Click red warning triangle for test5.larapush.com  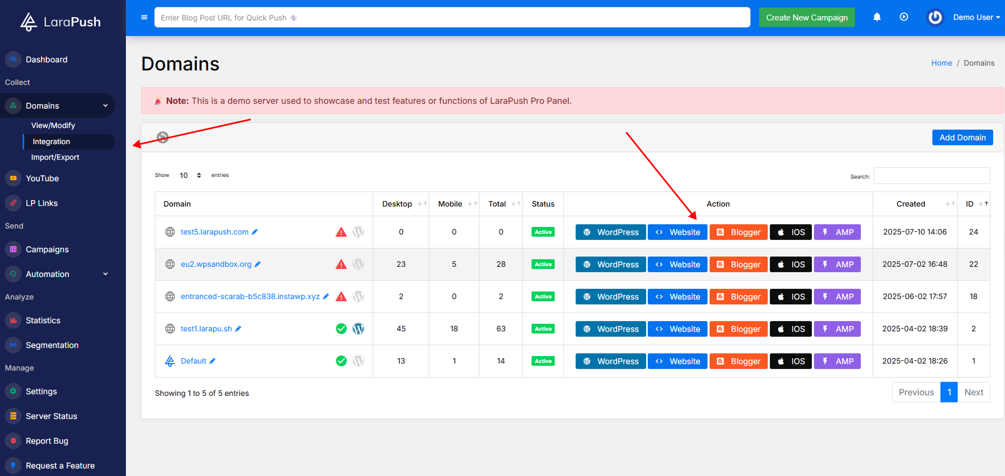tap(341, 232)
